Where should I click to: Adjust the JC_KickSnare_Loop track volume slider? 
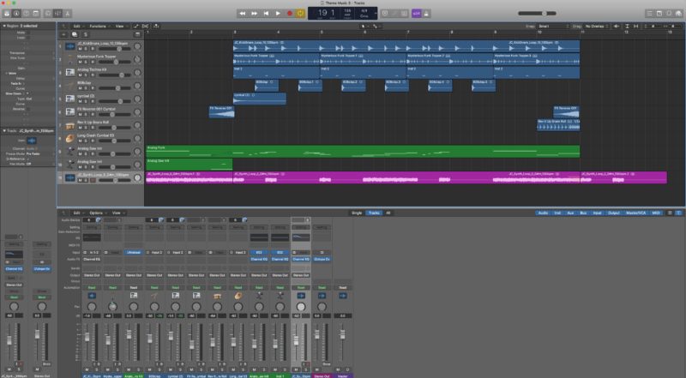click(x=114, y=49)
